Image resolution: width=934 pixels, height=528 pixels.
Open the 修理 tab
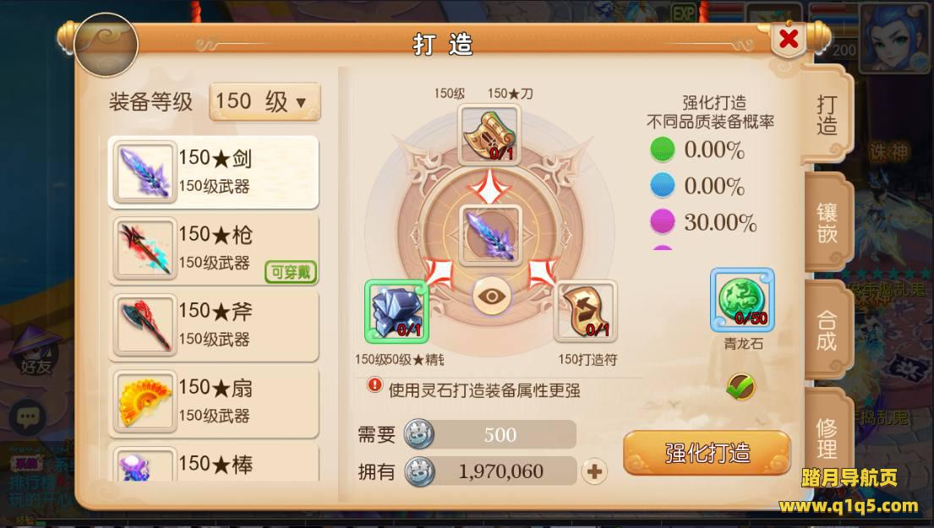click(827, 438)
